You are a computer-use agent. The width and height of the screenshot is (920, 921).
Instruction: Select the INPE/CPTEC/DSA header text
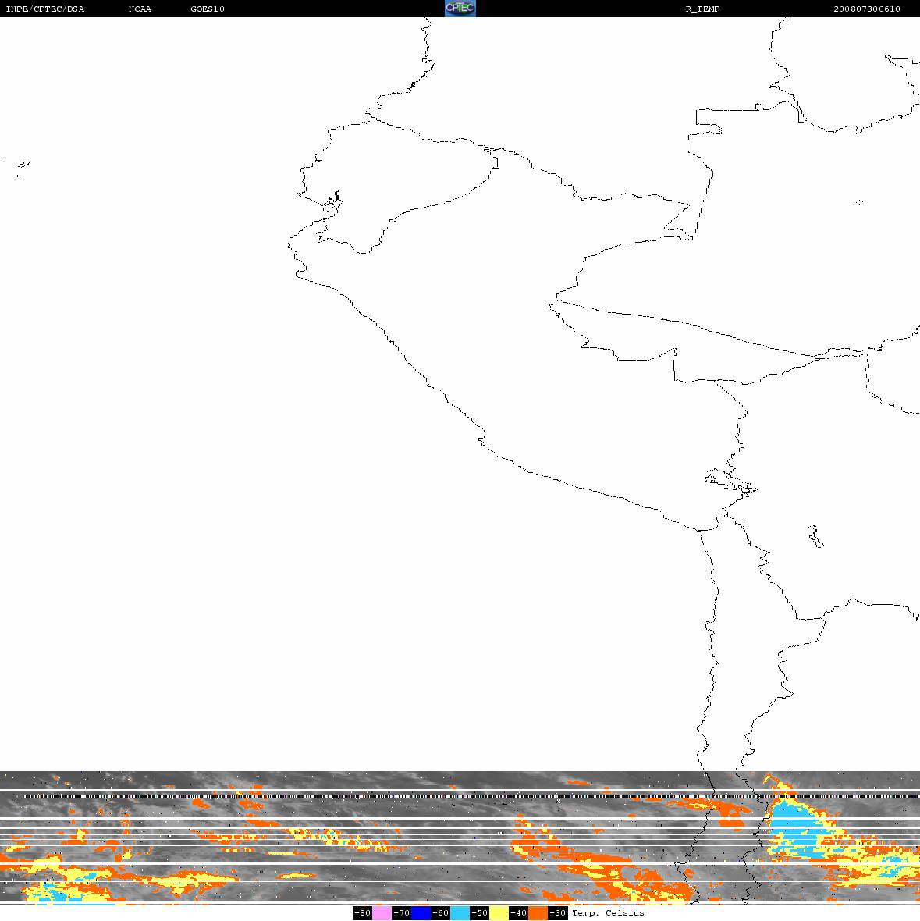pyautogui.click(x=44, y=9)
